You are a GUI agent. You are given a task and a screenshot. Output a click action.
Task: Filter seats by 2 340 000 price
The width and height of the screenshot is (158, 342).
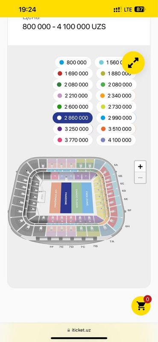click(x=116, y=96)
